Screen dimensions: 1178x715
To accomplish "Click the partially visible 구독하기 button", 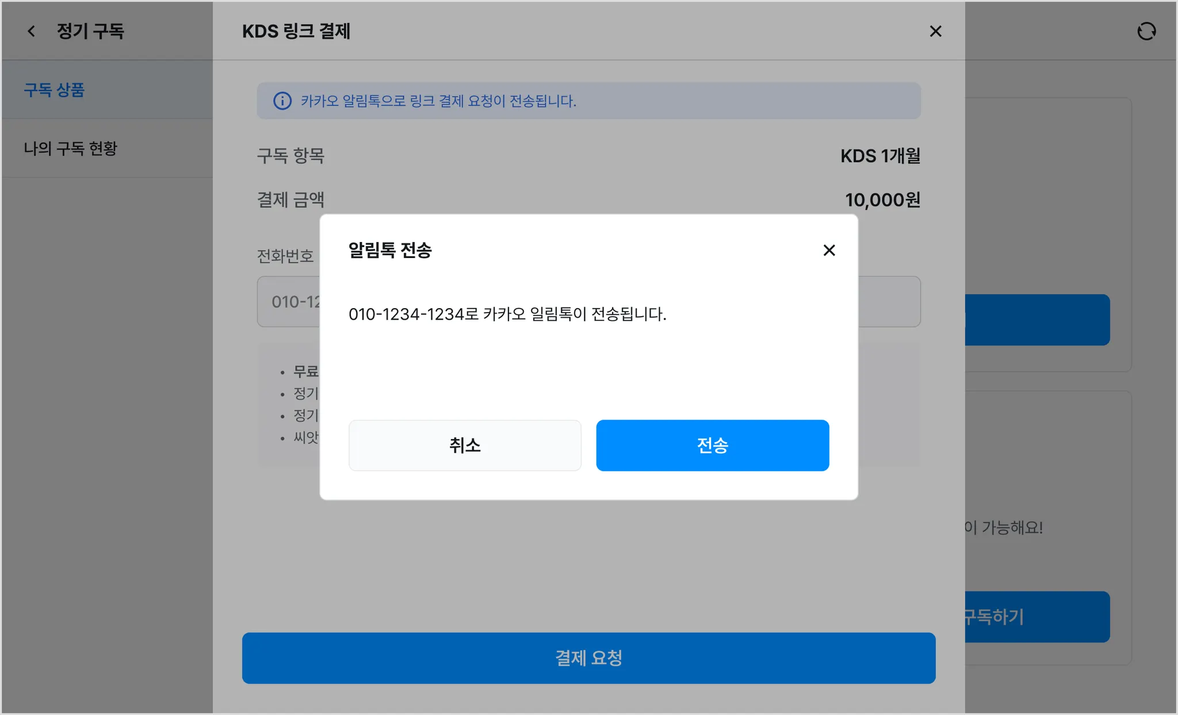I will pyautogui.click(x=1037, y=617).
